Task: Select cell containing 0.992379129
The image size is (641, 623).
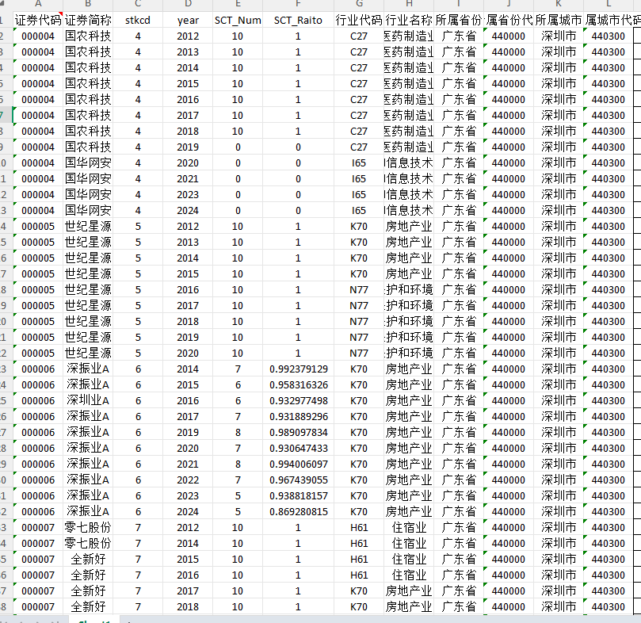Action: [x=298, y=369]
